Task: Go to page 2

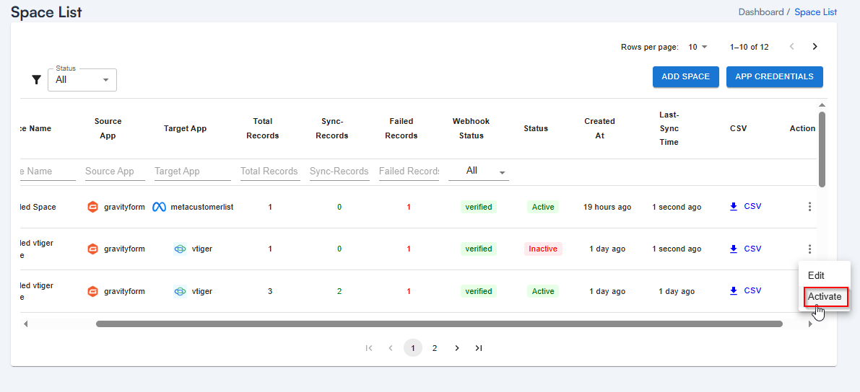Action: (x=435, y=348)
